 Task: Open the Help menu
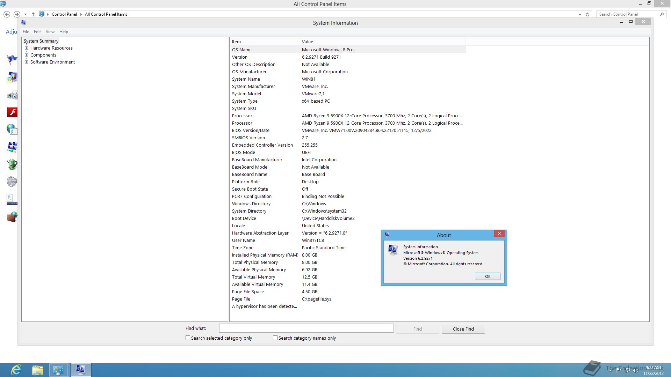pos(64,32)
